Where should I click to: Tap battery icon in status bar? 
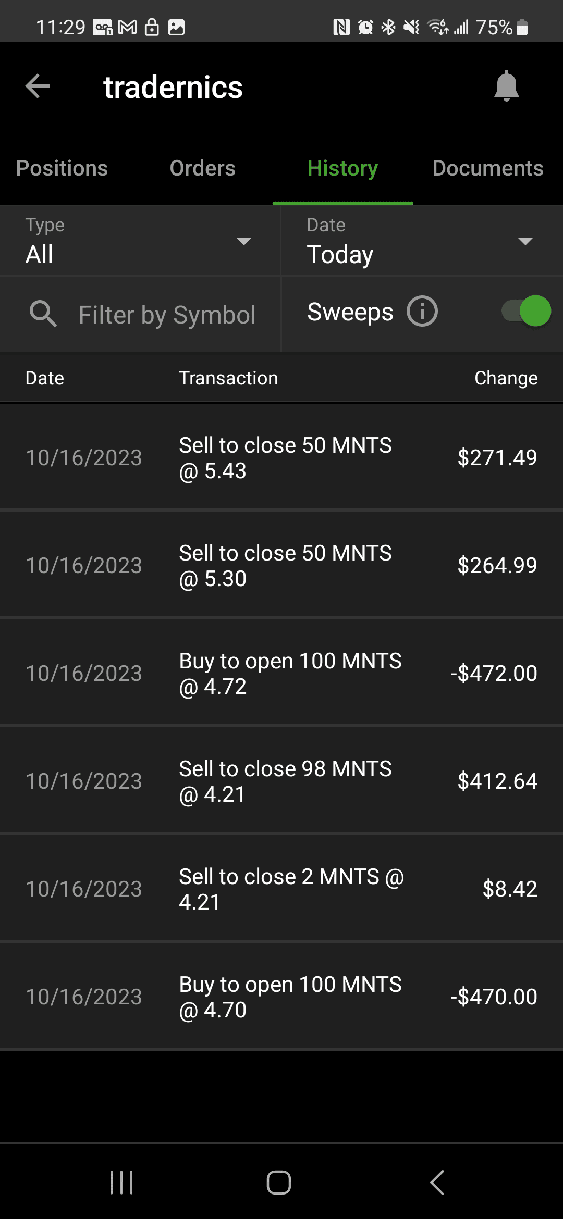pos(522,27)
